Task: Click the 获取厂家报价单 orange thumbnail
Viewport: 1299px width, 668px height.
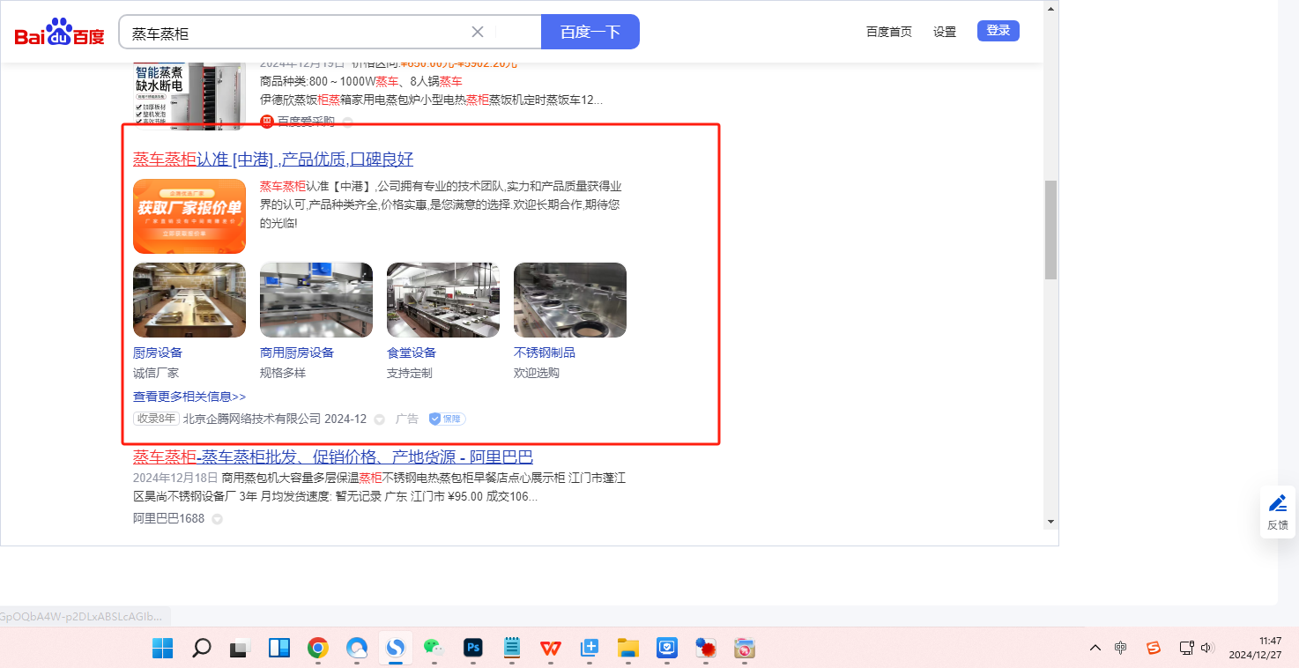Action: 189,216
